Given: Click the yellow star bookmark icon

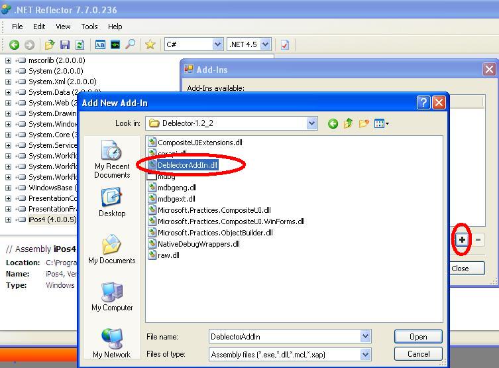Looking at the screenshot, I should pos(150,44).
